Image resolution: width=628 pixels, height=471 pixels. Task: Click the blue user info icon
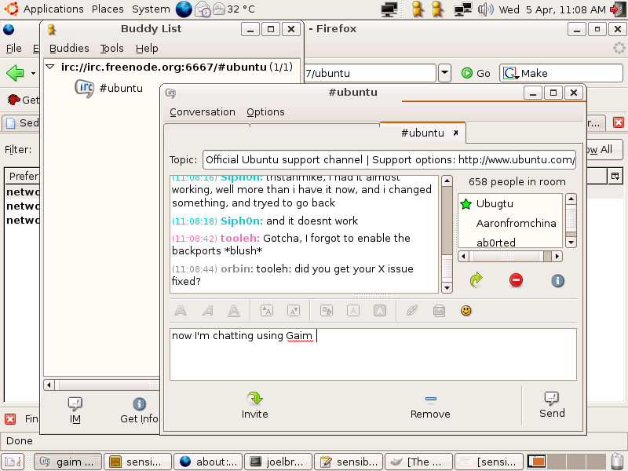pyautogui.click(x=557, y=280)
